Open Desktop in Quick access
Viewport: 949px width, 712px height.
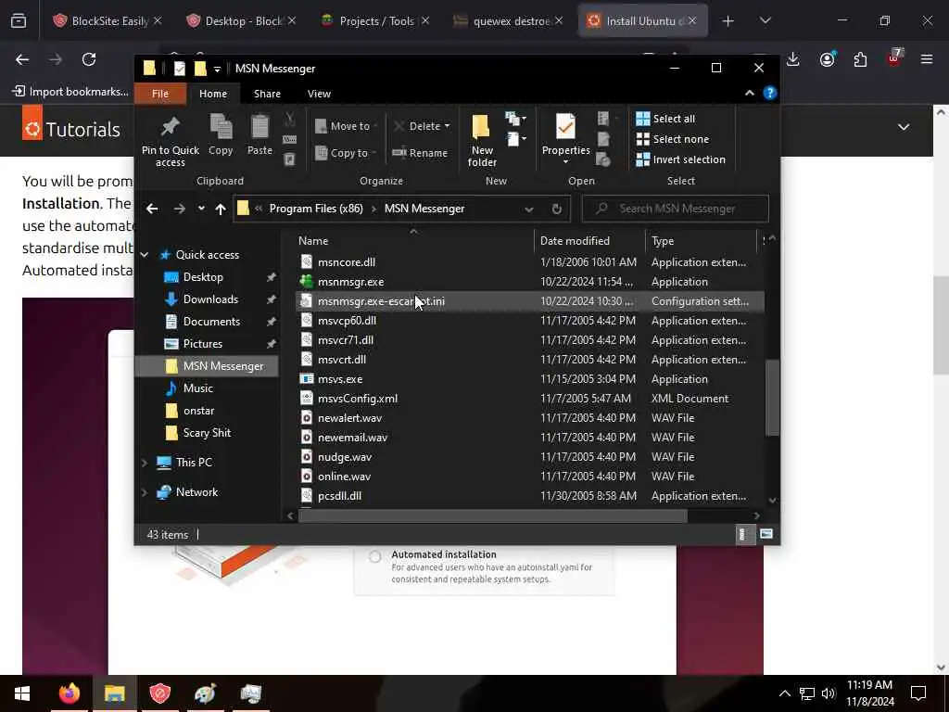[203, 277]
